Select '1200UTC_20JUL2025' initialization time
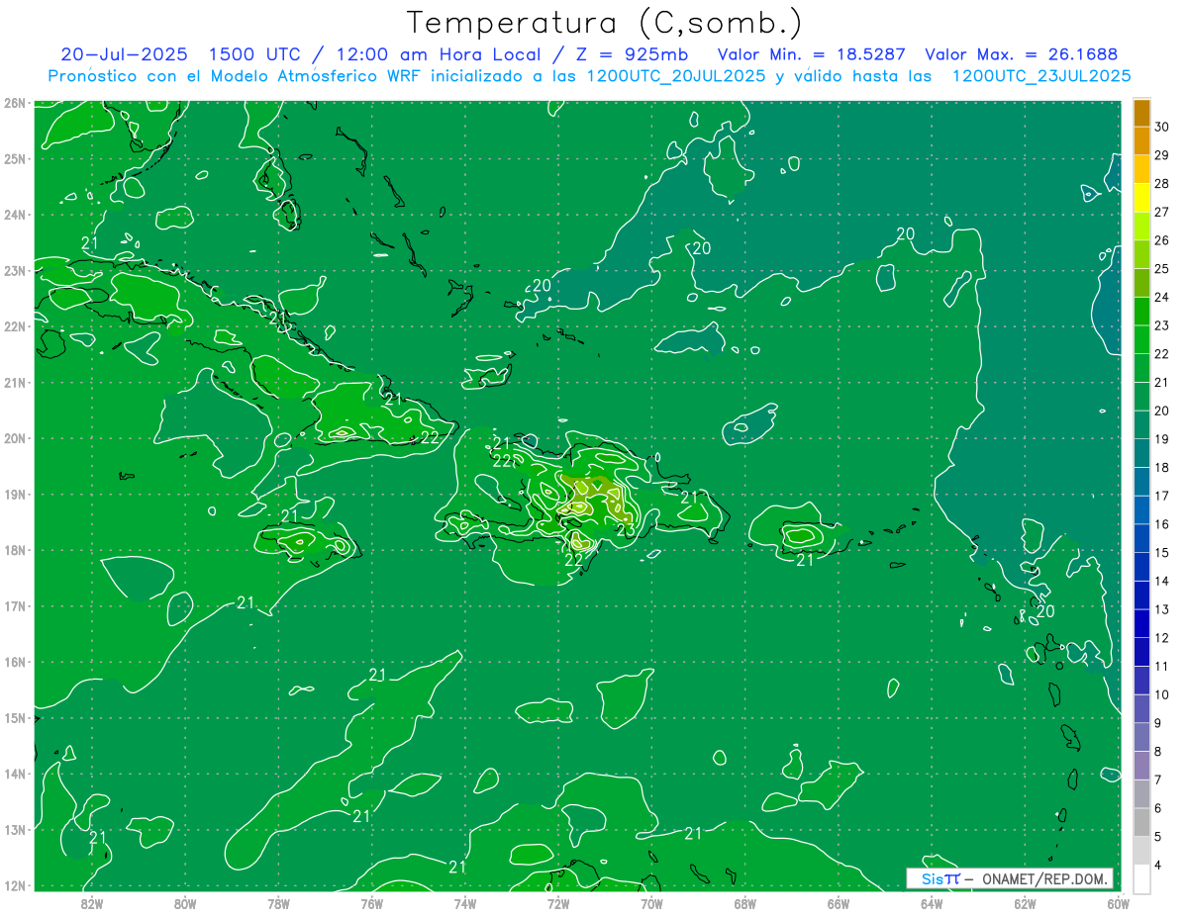This screenshot has height=917, width=1188. pyautogui.click(x=676, y=76)
